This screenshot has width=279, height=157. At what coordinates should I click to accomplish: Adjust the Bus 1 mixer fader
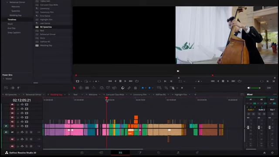(269, 127)
